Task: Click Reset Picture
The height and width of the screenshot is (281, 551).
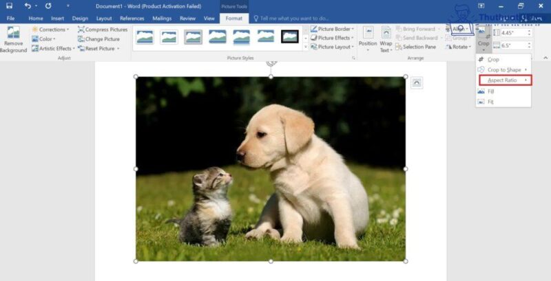Action: tap(96, 48)
